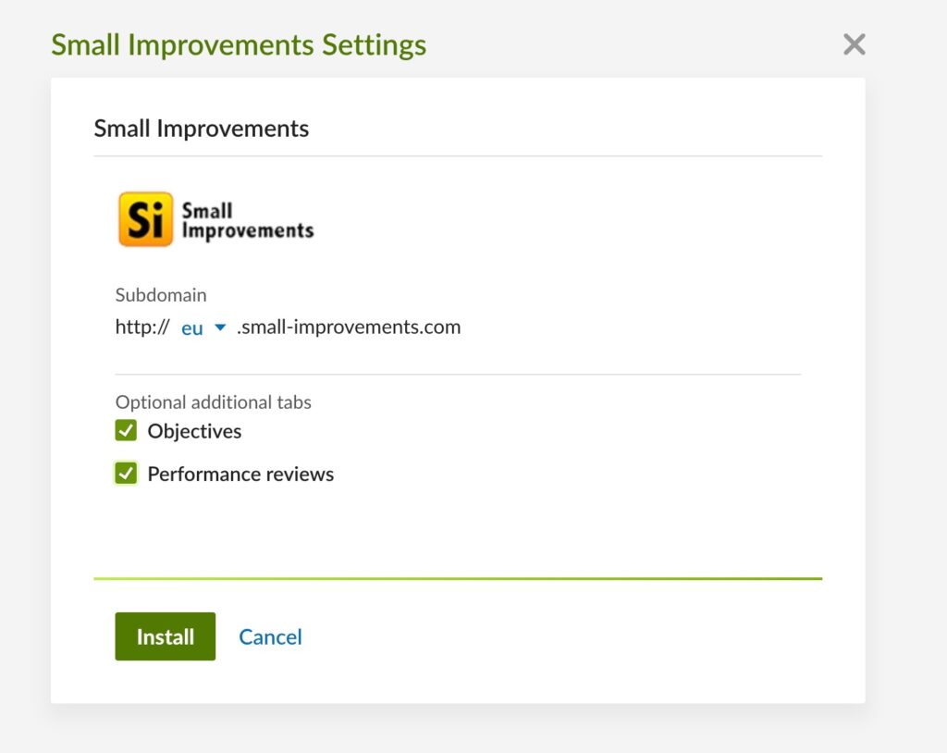Toggle Objectives via its text label
The width and height of the screenshot is (947, 753).
tap(194, 431)
